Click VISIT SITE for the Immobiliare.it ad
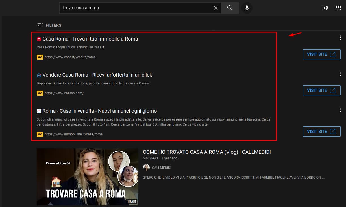346x207 pixels. pos(322,132)
